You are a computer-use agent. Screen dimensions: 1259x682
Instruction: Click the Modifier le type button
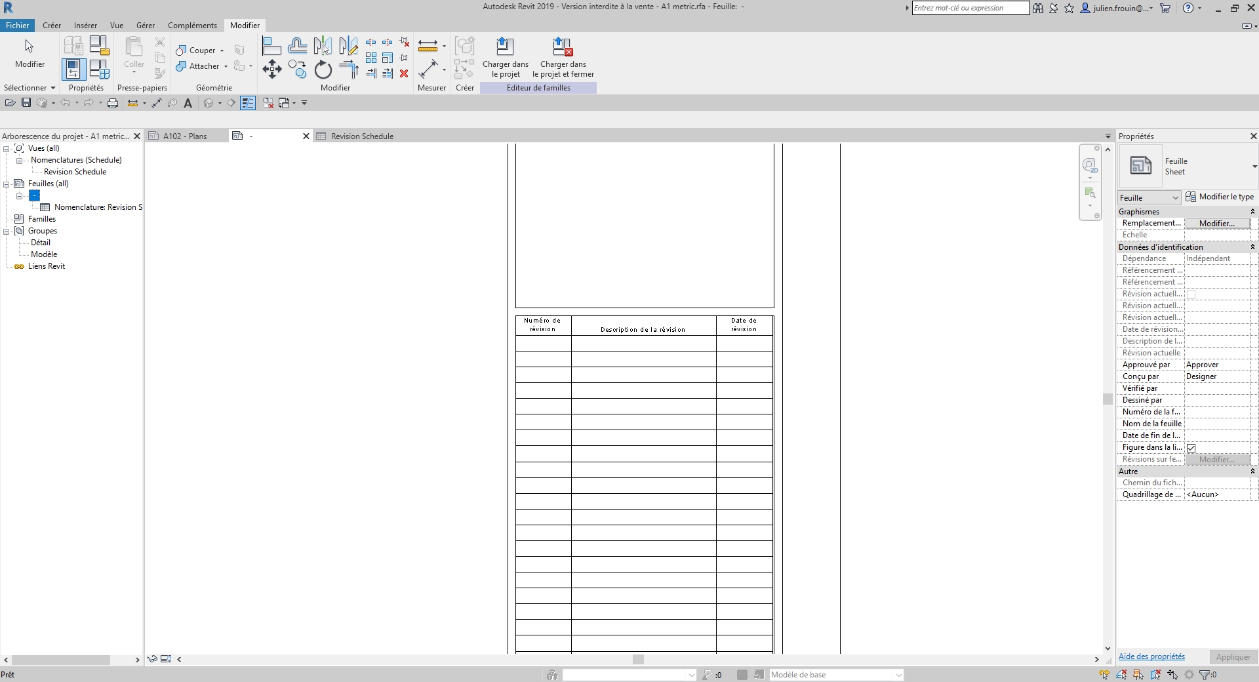coord(1220,197)
